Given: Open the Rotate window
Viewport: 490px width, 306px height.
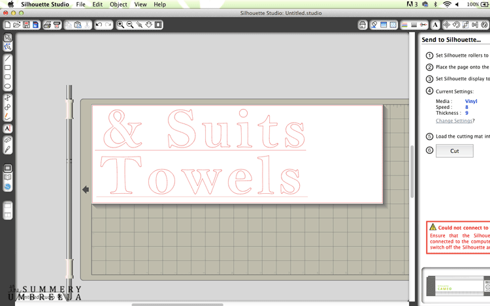Looking at the screenshot, I should [456, 25].
